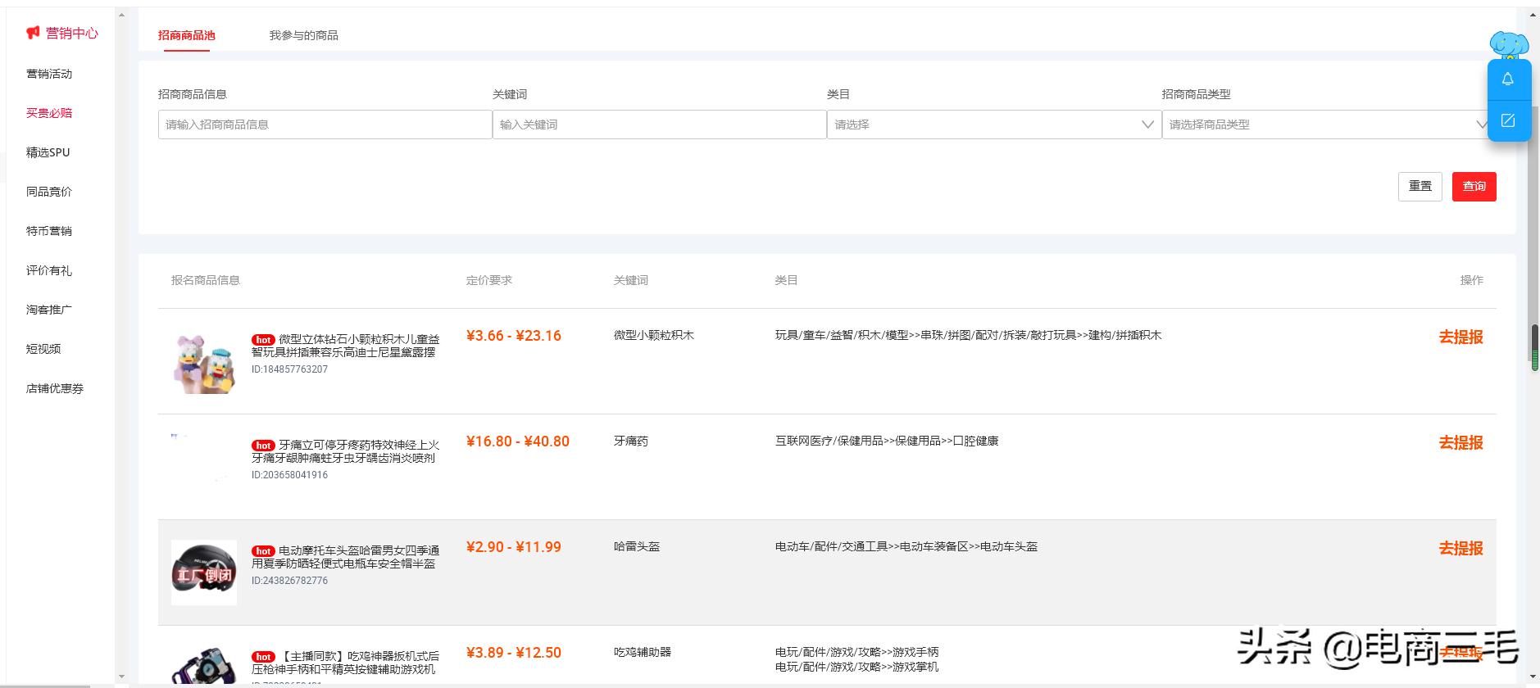This screenshot has width=1540, height=688.
Task: Click price ¥2.90 - ¥11.99
Action: (514, 547)
